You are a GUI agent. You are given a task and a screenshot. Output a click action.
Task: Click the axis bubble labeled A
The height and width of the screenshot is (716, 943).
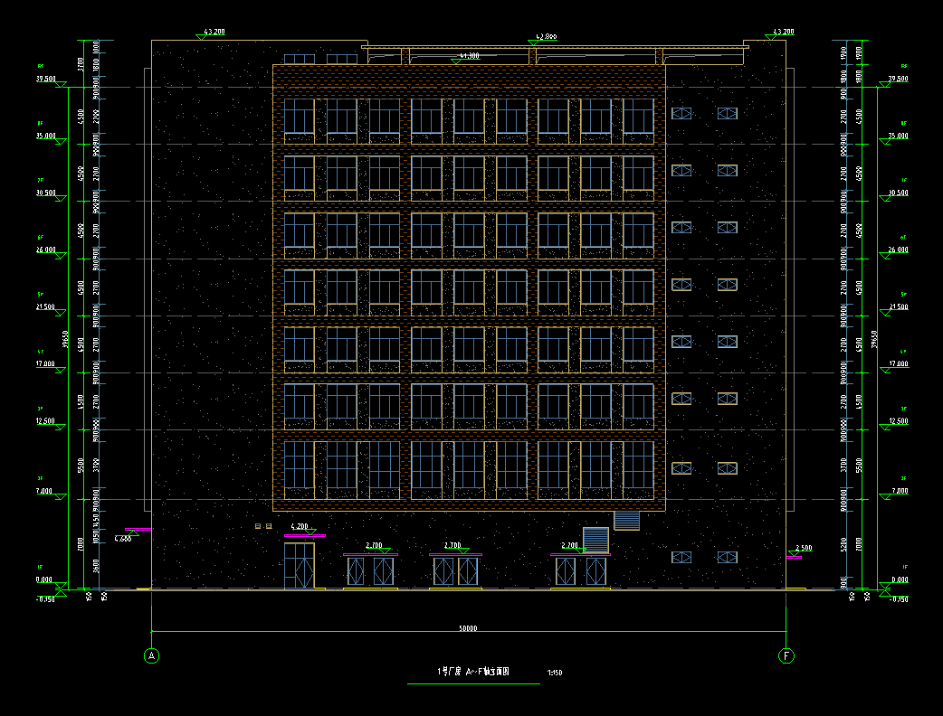(x=152, y=655)
